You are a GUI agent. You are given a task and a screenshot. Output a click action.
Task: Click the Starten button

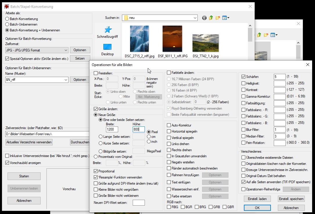(24, 176)
